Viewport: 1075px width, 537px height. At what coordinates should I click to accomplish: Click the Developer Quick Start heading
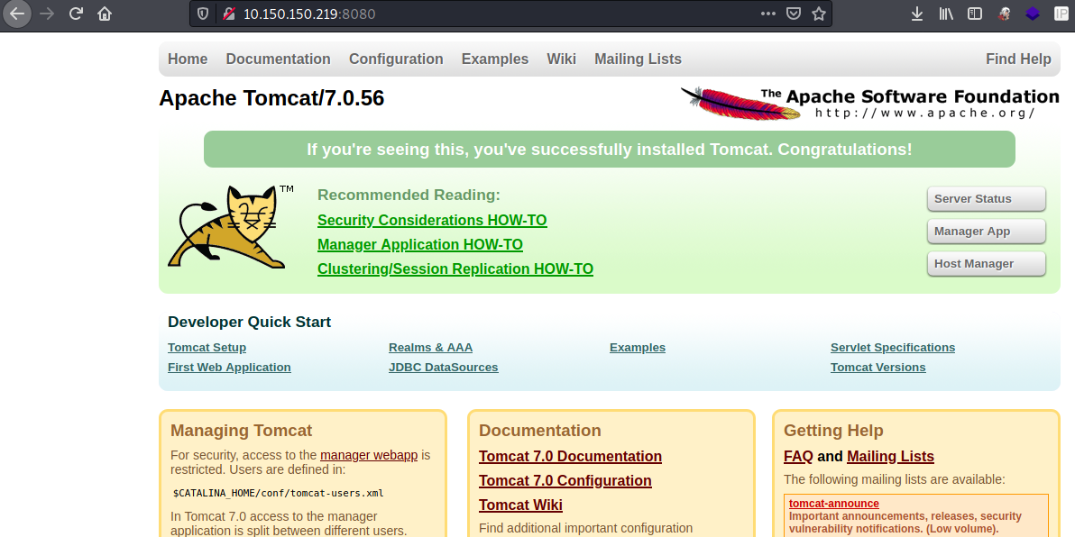(x=249, y=322)
